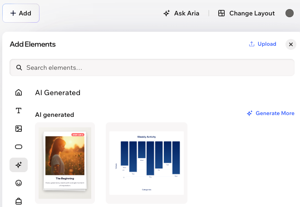Image resolution: width=300 pixels, height=207 pixels.
Task: Click the Generate More sparkle icon
Action: click(250, 113)
